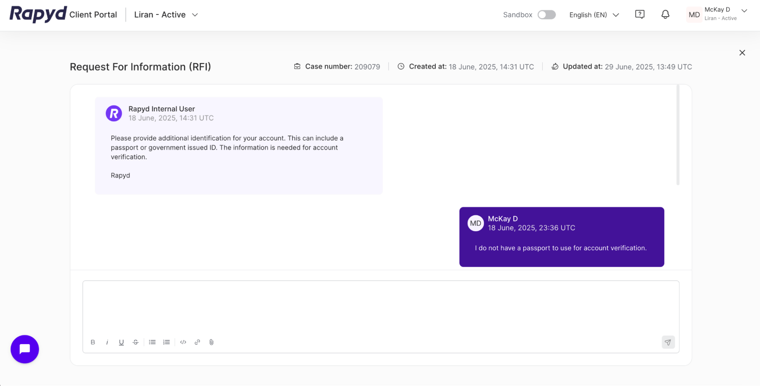
Task: Insert a bulleted list
Action: click(152, 342)
